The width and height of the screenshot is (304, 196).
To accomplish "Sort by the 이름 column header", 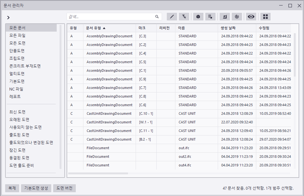I will [x=196, y=28].
